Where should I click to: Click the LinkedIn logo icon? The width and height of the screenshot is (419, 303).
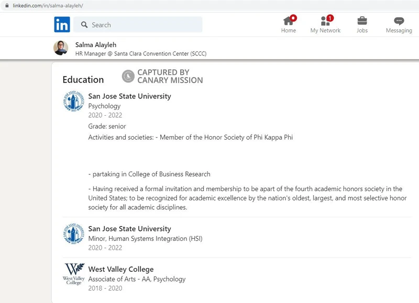click(62, 25)
